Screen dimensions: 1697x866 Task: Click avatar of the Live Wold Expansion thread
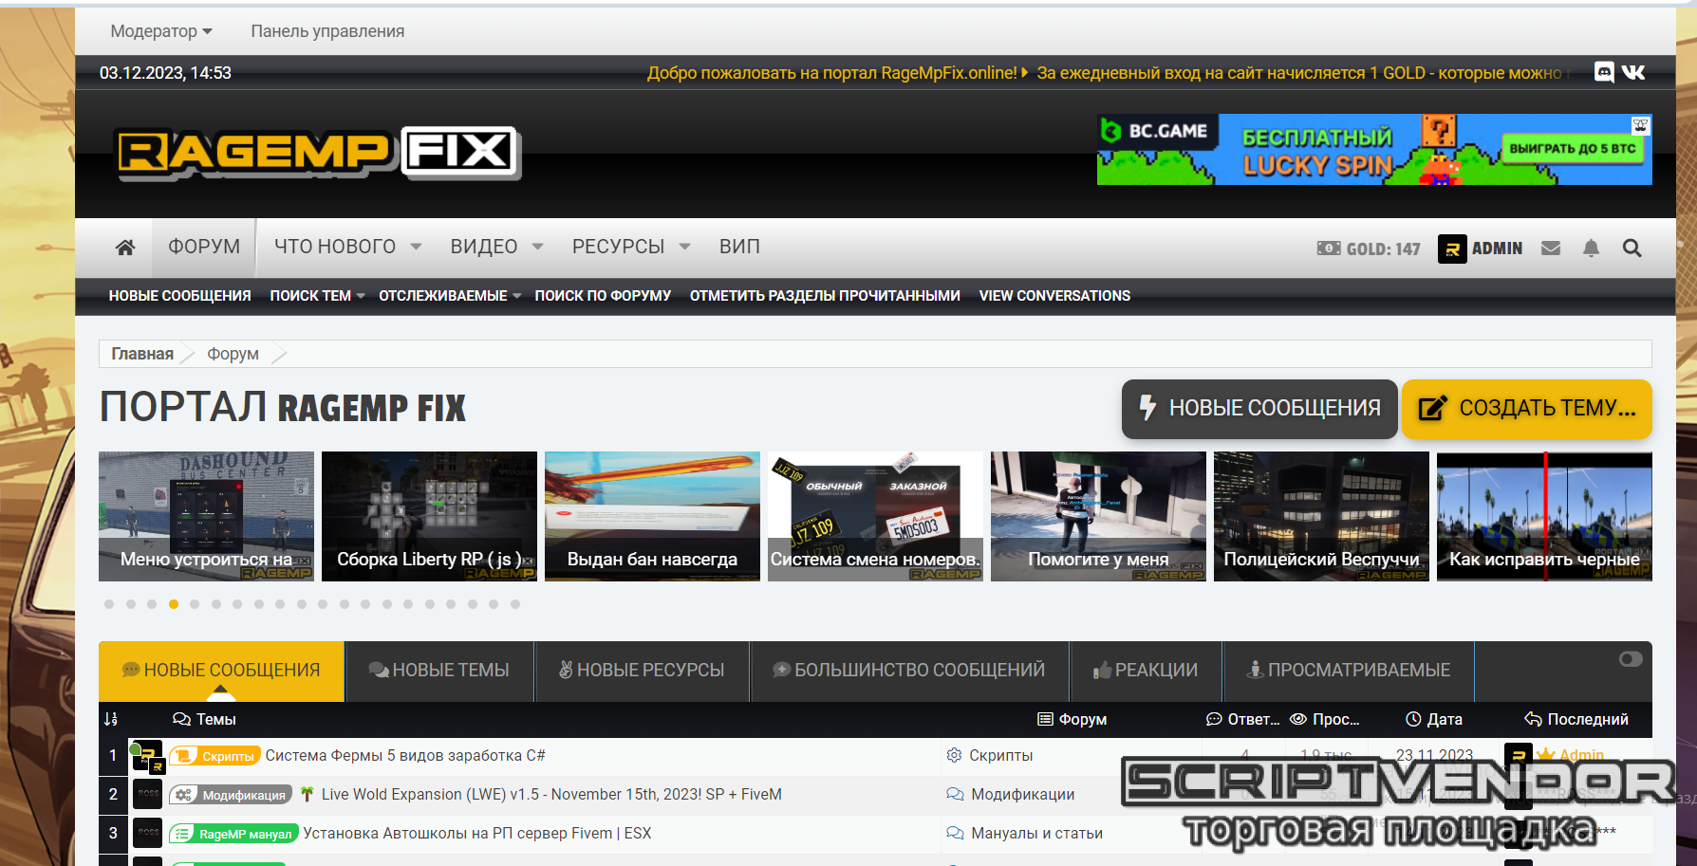coord(147,795)
